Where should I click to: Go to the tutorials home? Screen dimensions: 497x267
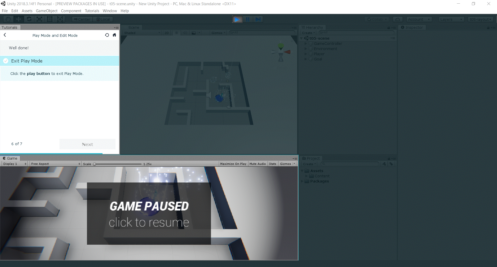point(114,35)
